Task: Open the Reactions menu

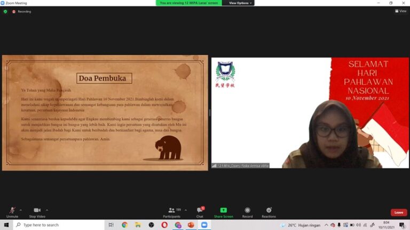Action: pos(269,211)
